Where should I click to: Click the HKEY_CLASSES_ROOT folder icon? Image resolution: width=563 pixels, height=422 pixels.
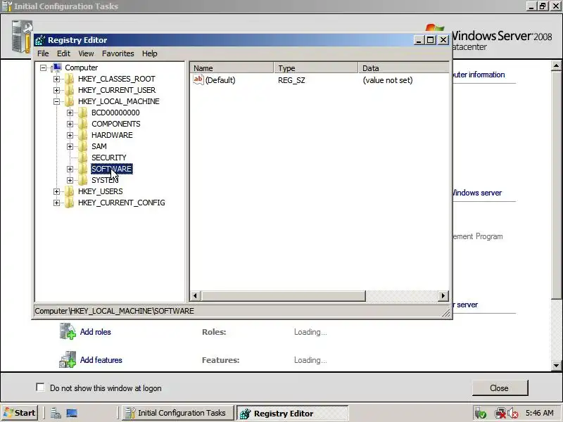pyautogui.click(x=70, y=79)
